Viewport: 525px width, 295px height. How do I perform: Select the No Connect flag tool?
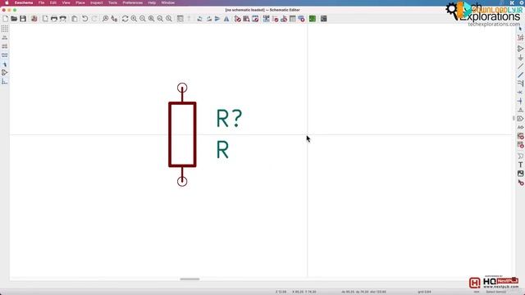(520, 93)
